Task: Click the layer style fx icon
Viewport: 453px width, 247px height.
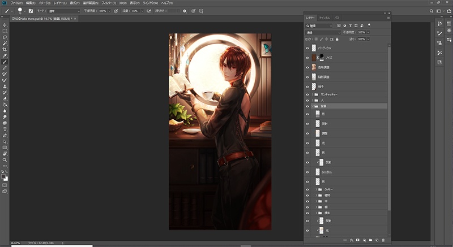Action: tap(352, 240)
